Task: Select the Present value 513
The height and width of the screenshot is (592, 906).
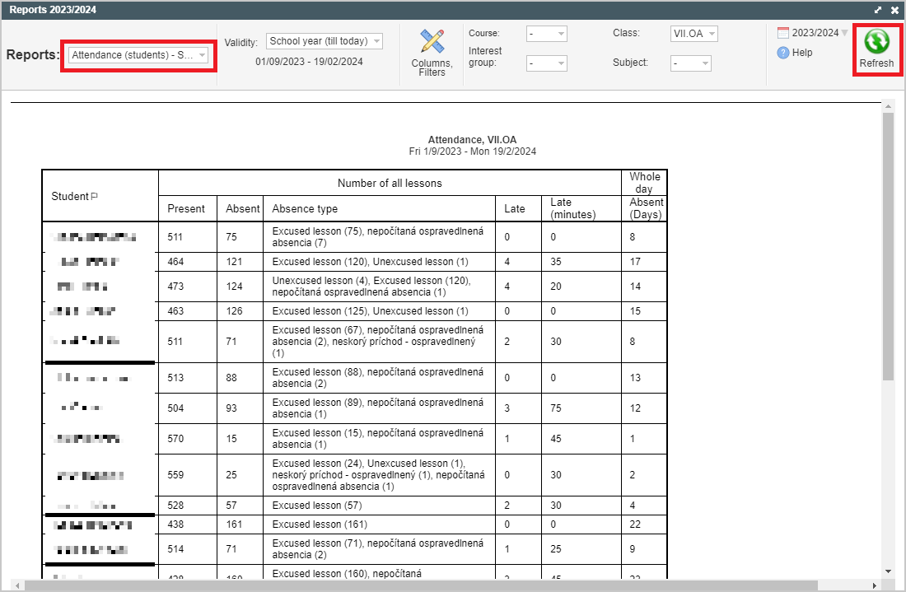Action: tap(175, 378)
